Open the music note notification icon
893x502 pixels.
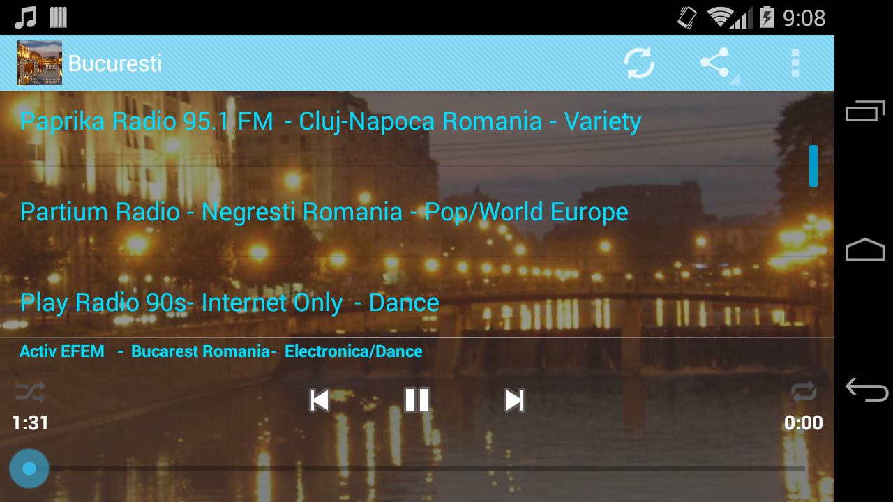(x=25, y=17)
